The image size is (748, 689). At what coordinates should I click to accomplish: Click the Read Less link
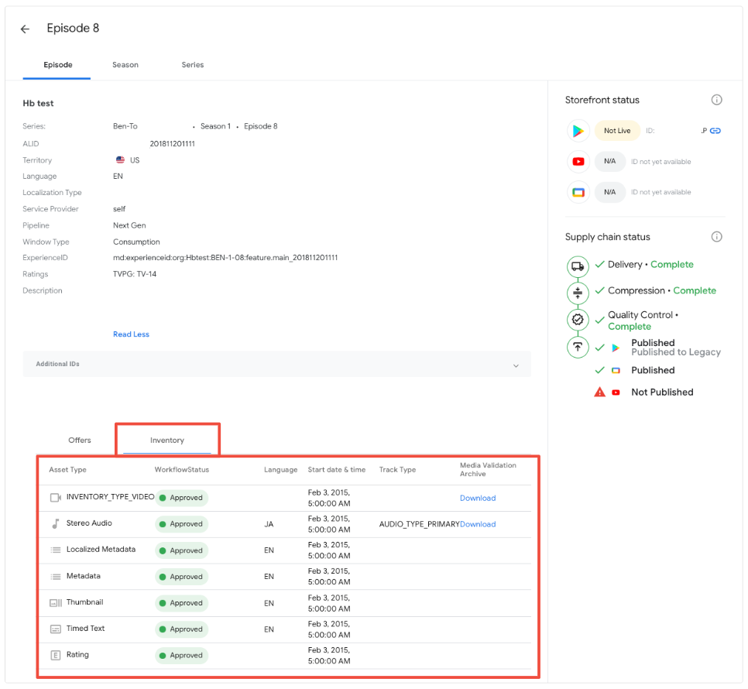[x=131, y=334]
